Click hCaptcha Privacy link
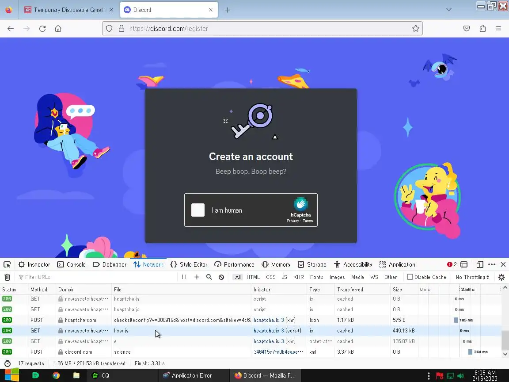Image resolution: width=509 pixels, height=382 pixels. tap(292, 221)
